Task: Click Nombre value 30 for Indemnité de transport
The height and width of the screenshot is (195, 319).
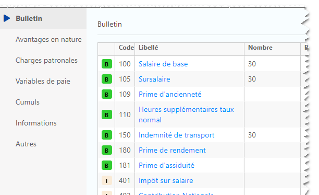Action: tap(252, 135)
